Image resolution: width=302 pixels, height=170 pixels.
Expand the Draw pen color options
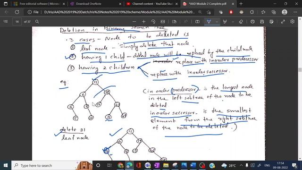pyautogui.click(x=217, y=22)
